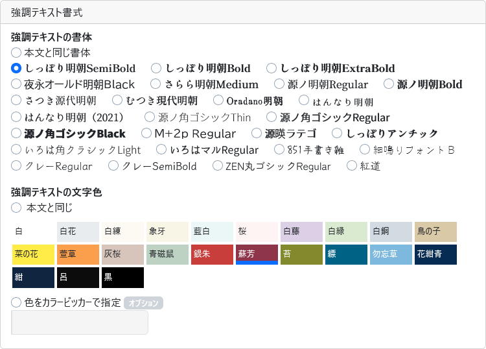Choose the ZEN丸ゴシックRegular font option
Viewport: 486px width, 349px height.
[x=218, y=166]
